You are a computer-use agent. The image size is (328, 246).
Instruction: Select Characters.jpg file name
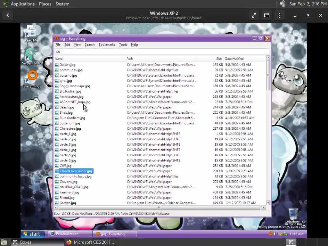[70, 129]
